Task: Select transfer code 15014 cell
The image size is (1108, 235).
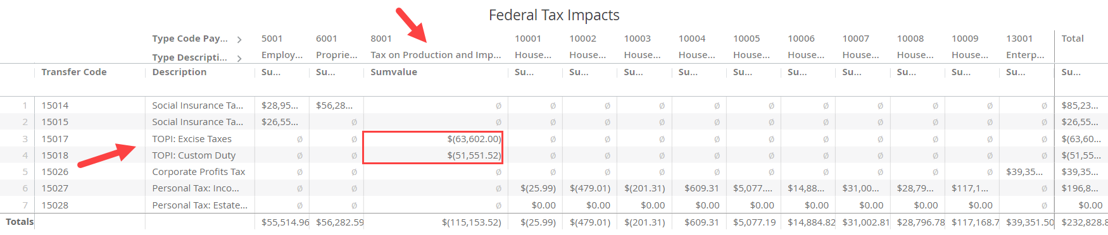Action: coord(55,105)
